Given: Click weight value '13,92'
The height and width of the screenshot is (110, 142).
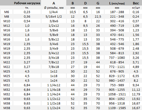Looking at the screenshot, I should click(x=136, y=99).
